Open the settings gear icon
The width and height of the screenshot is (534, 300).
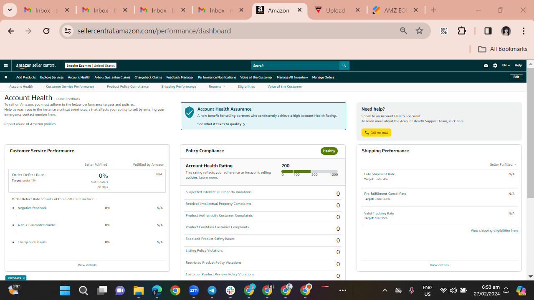495,66
